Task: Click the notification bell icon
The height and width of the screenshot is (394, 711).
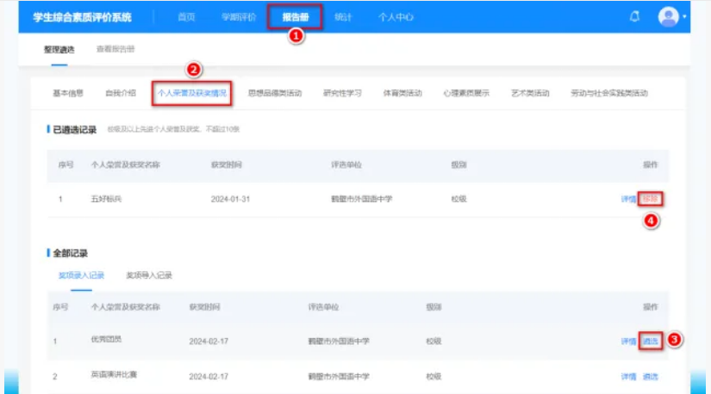Action: coord(634,16)
